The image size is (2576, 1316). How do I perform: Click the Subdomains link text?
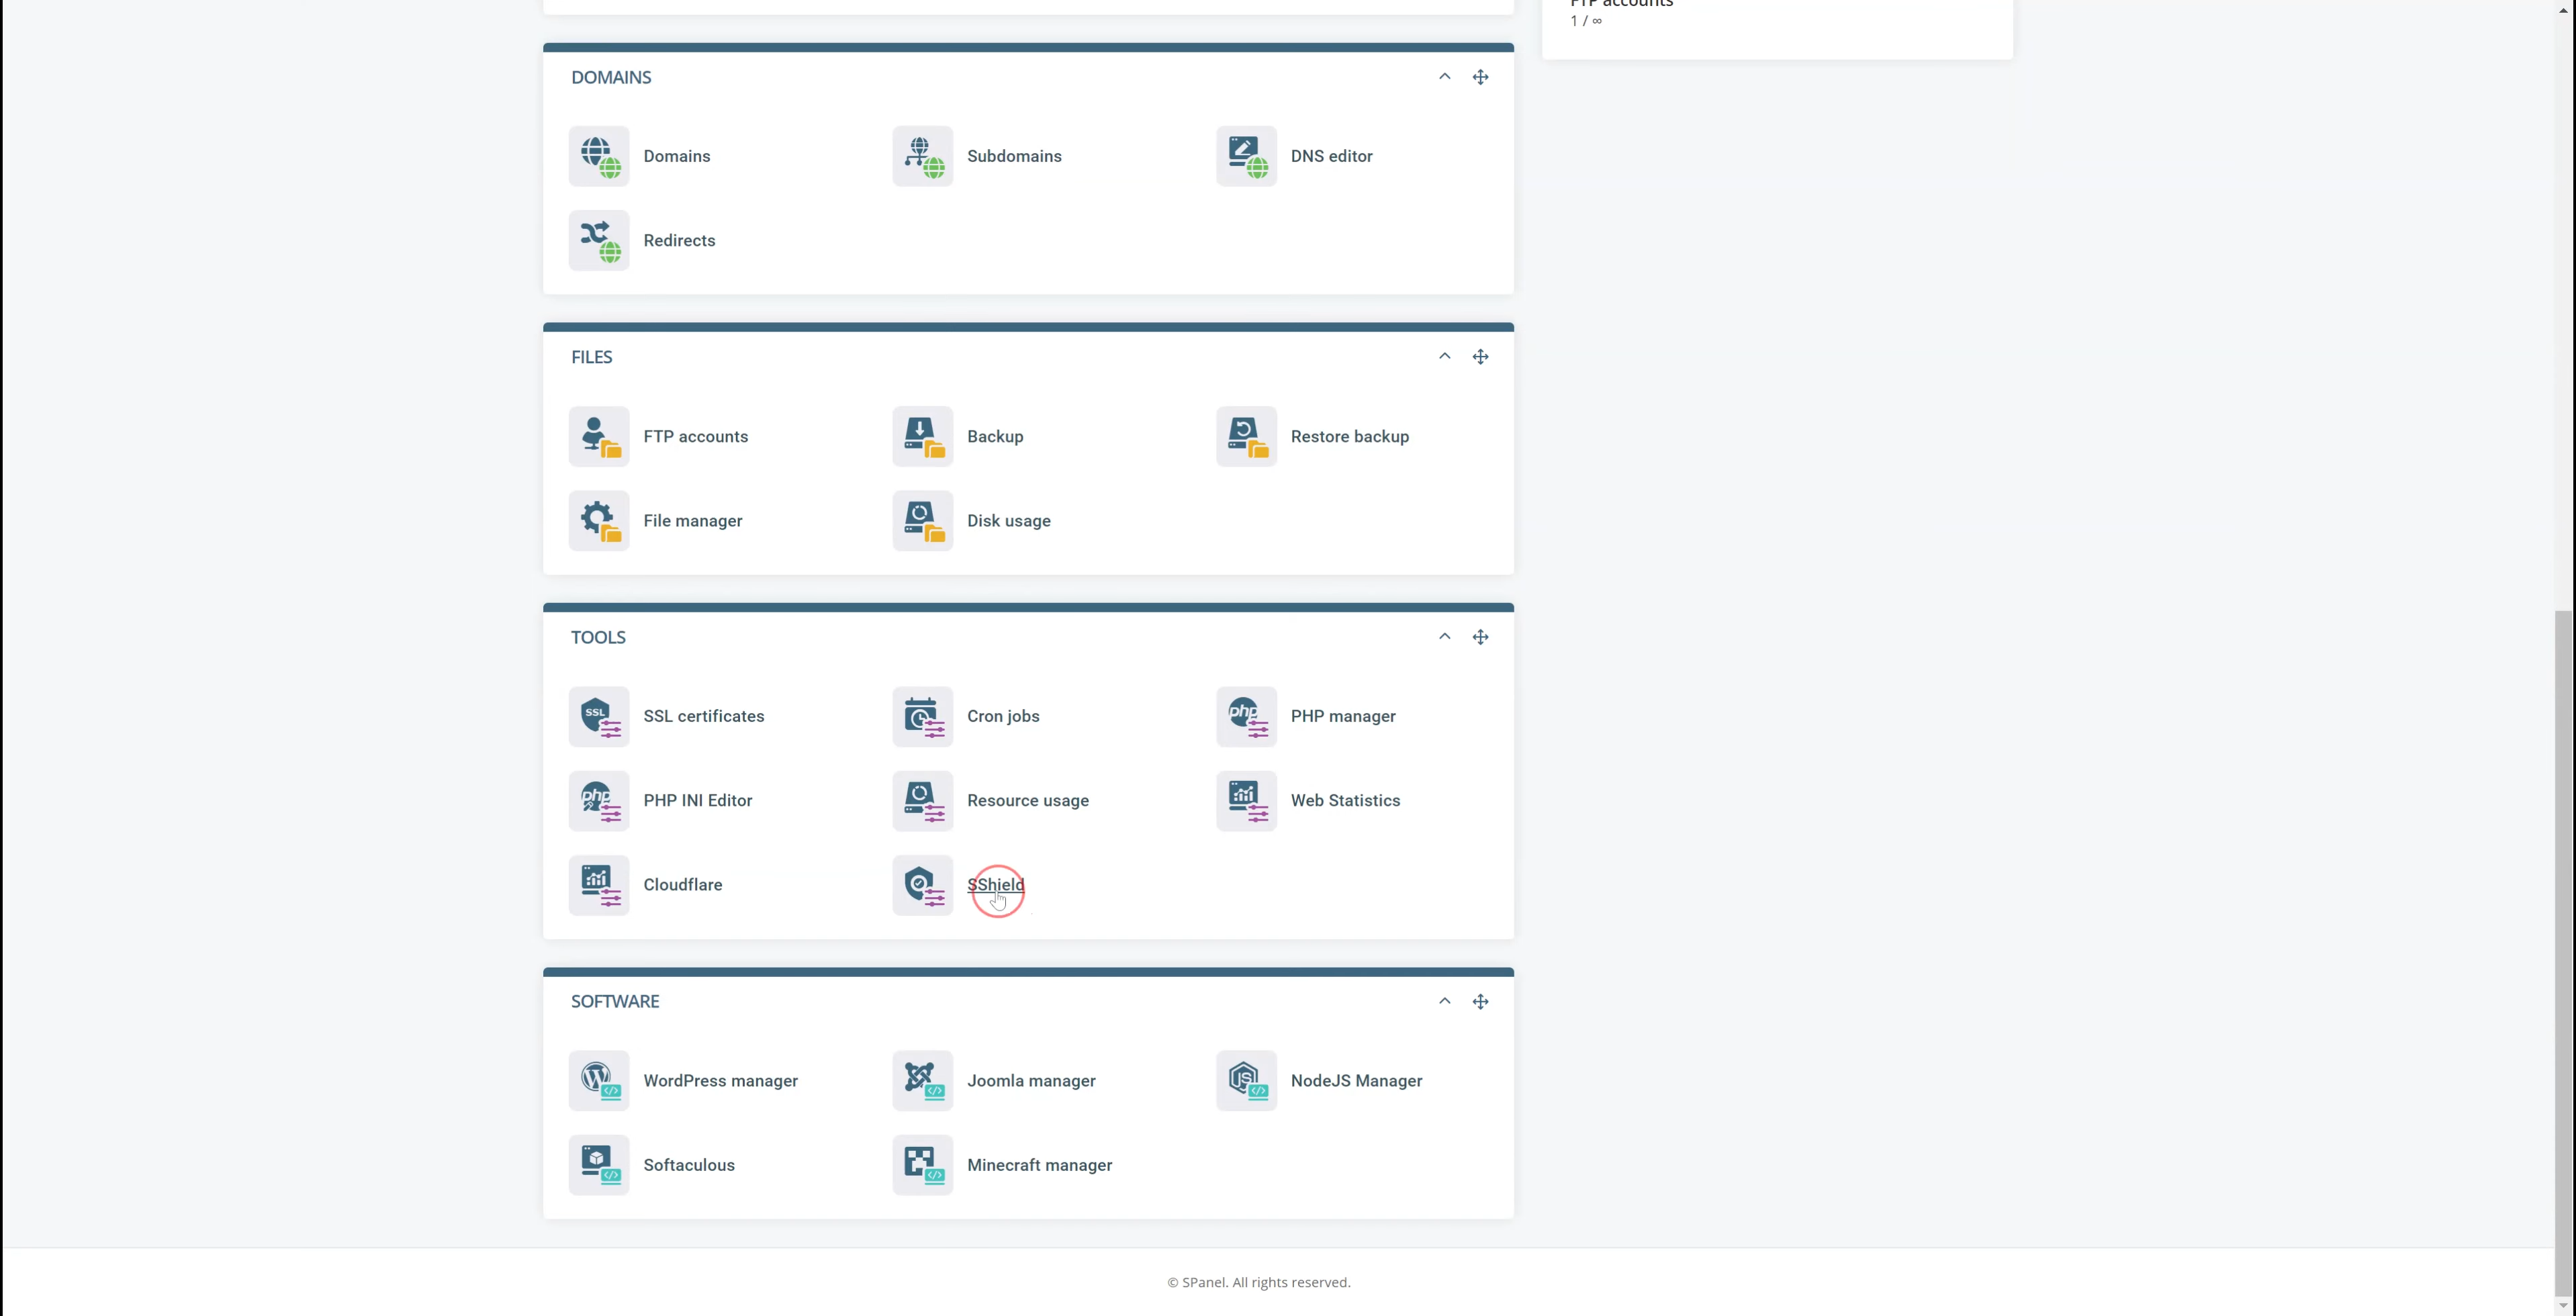click(1014, 156)
